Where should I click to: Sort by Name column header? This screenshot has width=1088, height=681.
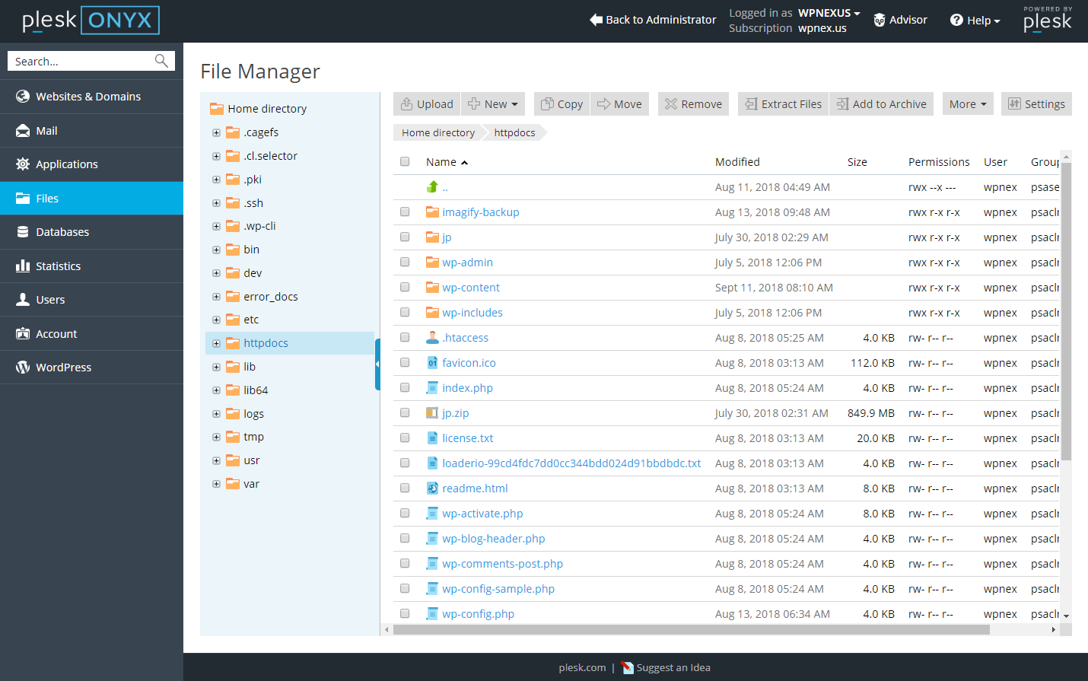(447, 162)
